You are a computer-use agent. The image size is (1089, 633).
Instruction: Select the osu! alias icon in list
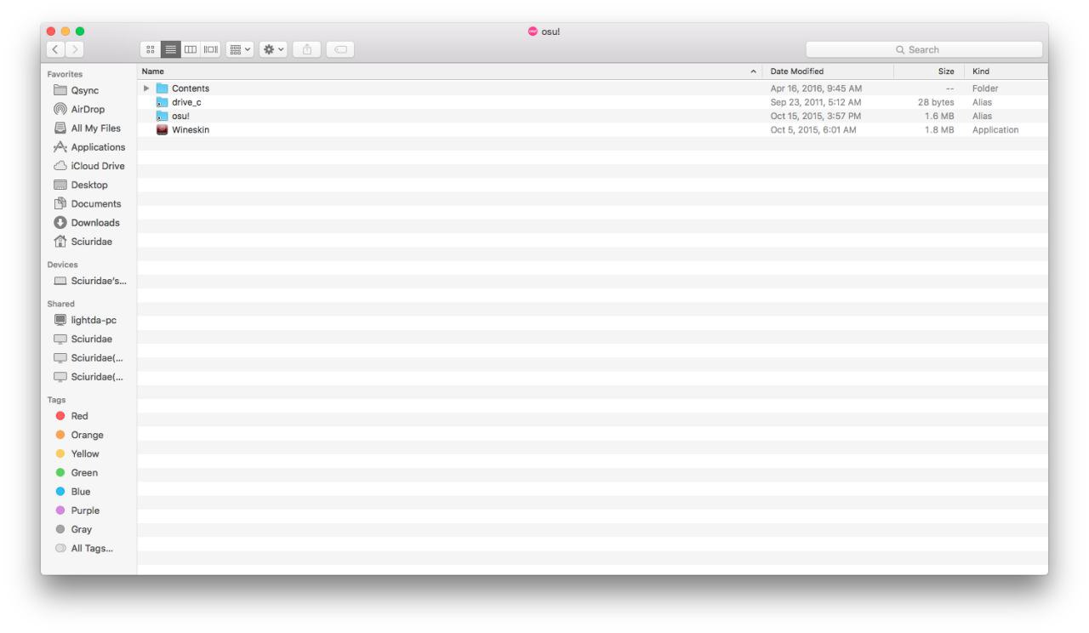(x=162, y=116)
